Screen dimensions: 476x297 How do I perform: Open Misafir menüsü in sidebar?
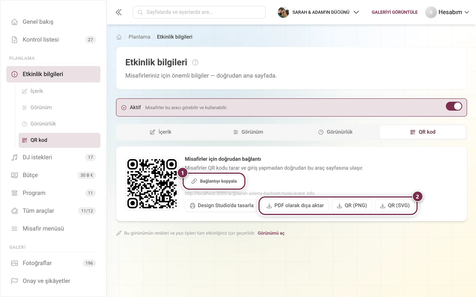click(x=53, y=229)
